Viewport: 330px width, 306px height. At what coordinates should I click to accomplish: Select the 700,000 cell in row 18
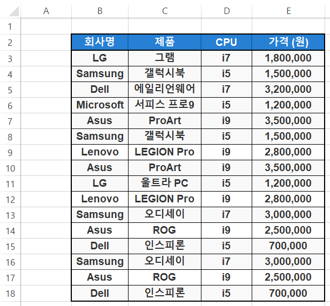(x=288, y=294)
